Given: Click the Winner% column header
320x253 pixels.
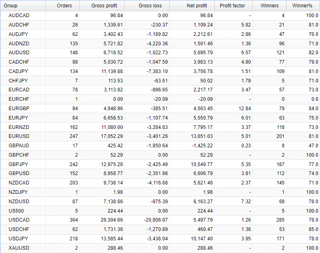Looking at the screenshot, I should (303, 5).
